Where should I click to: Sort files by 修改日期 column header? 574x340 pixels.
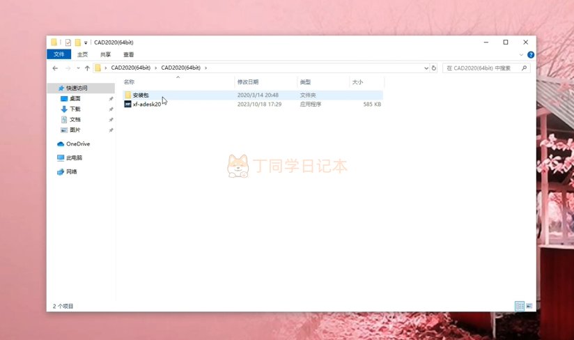tap(247, 82)
